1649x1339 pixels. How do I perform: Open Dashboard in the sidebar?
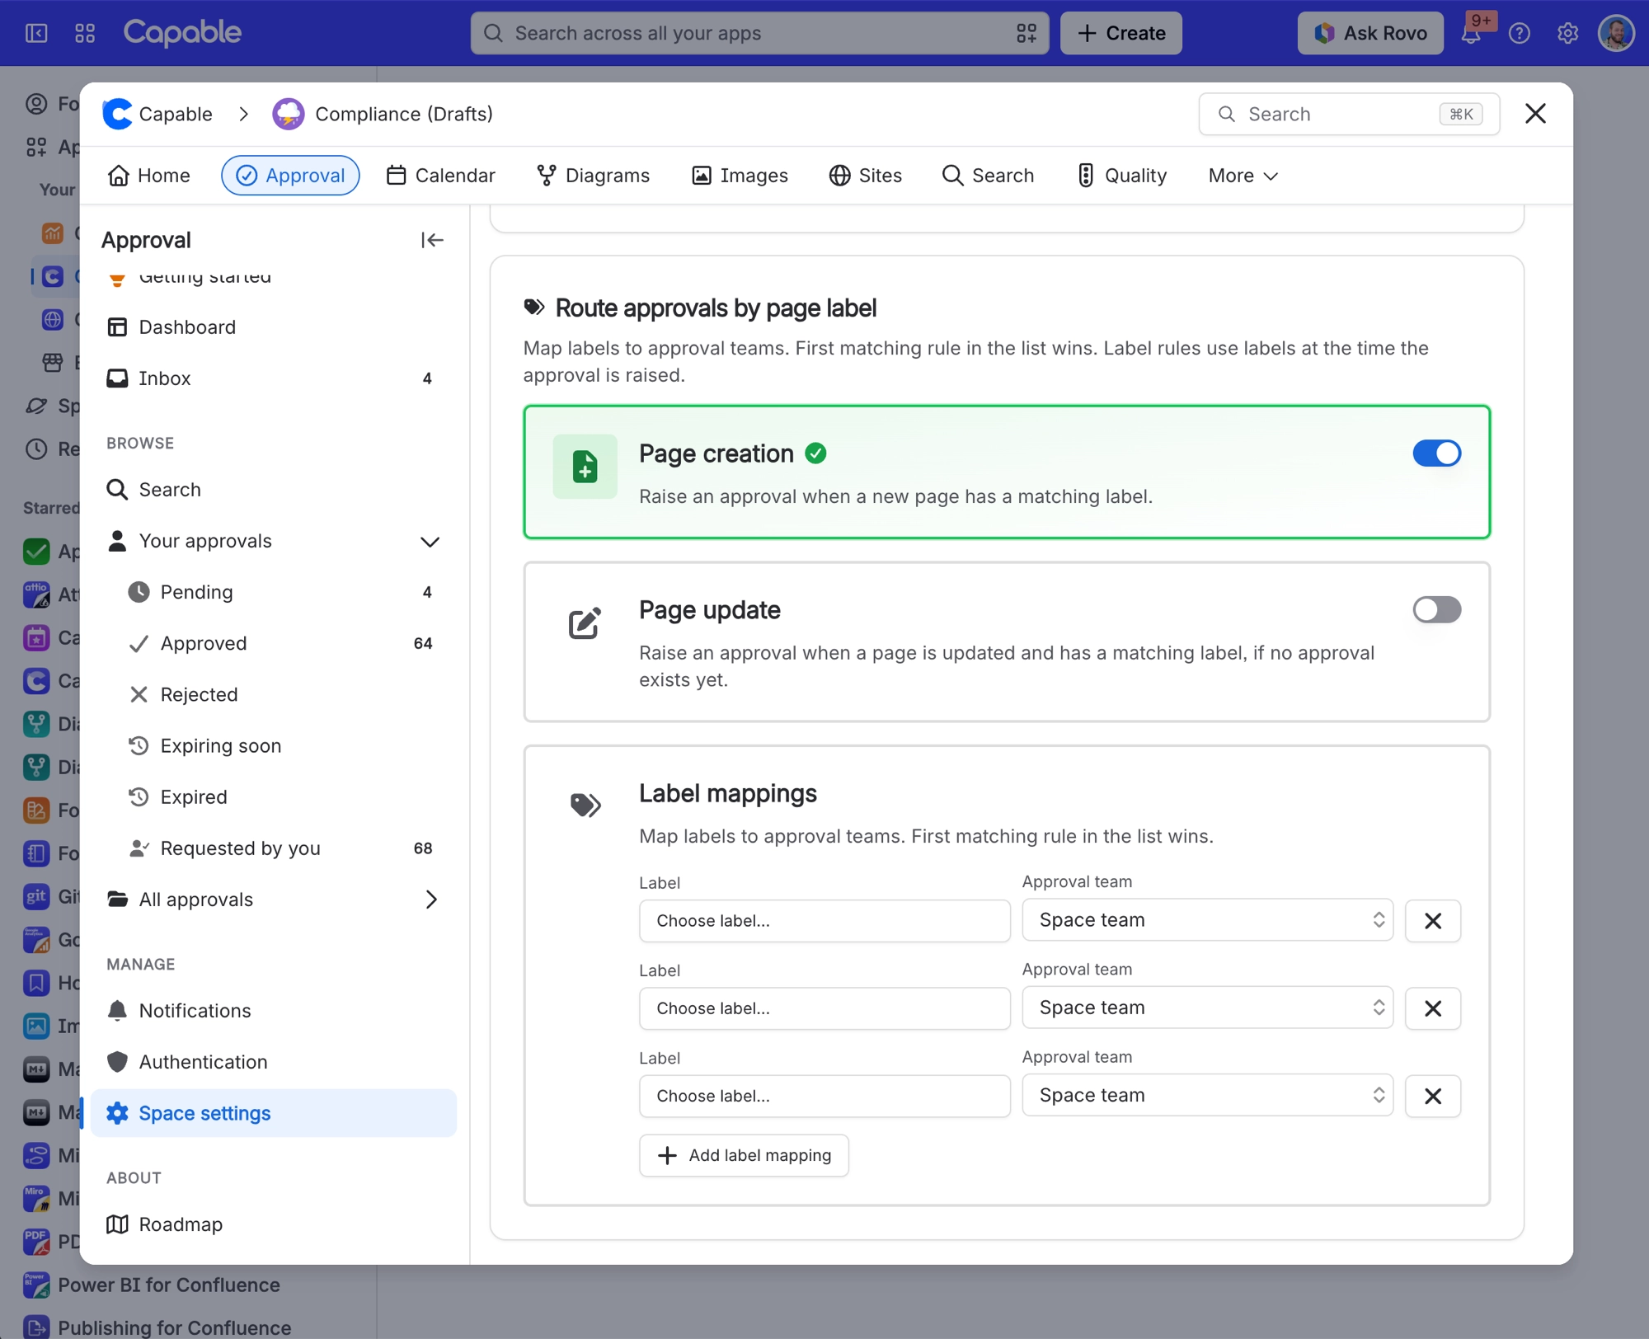click(274, 327)
